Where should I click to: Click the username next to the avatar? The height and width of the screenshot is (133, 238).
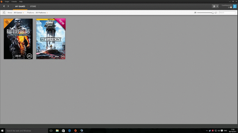tap(227, 5)
